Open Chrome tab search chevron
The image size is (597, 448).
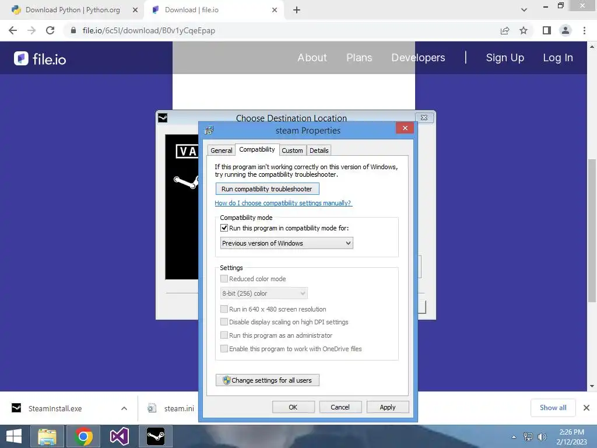click(x=524, y=10)
